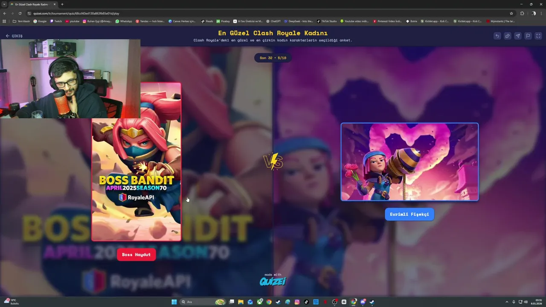Open the WhatsApp bookmark

[124, 21]
